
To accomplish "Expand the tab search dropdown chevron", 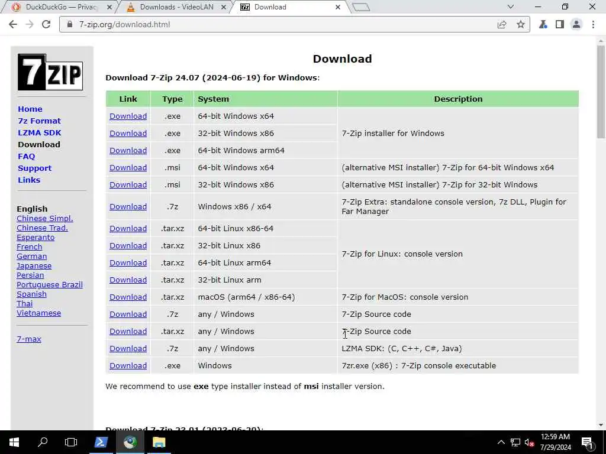I will (511, 7).
